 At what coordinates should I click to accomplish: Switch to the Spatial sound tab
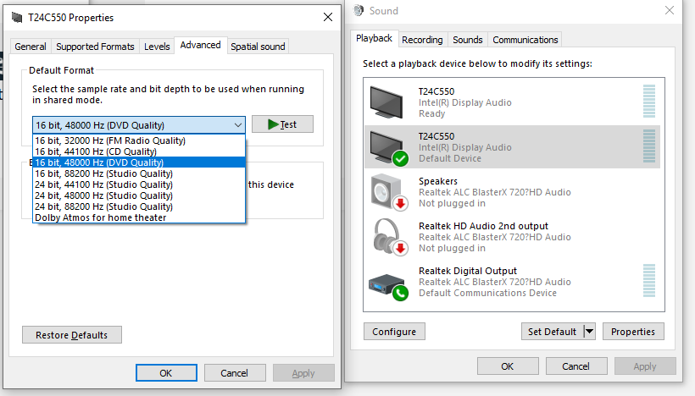(x=258, y=47)
